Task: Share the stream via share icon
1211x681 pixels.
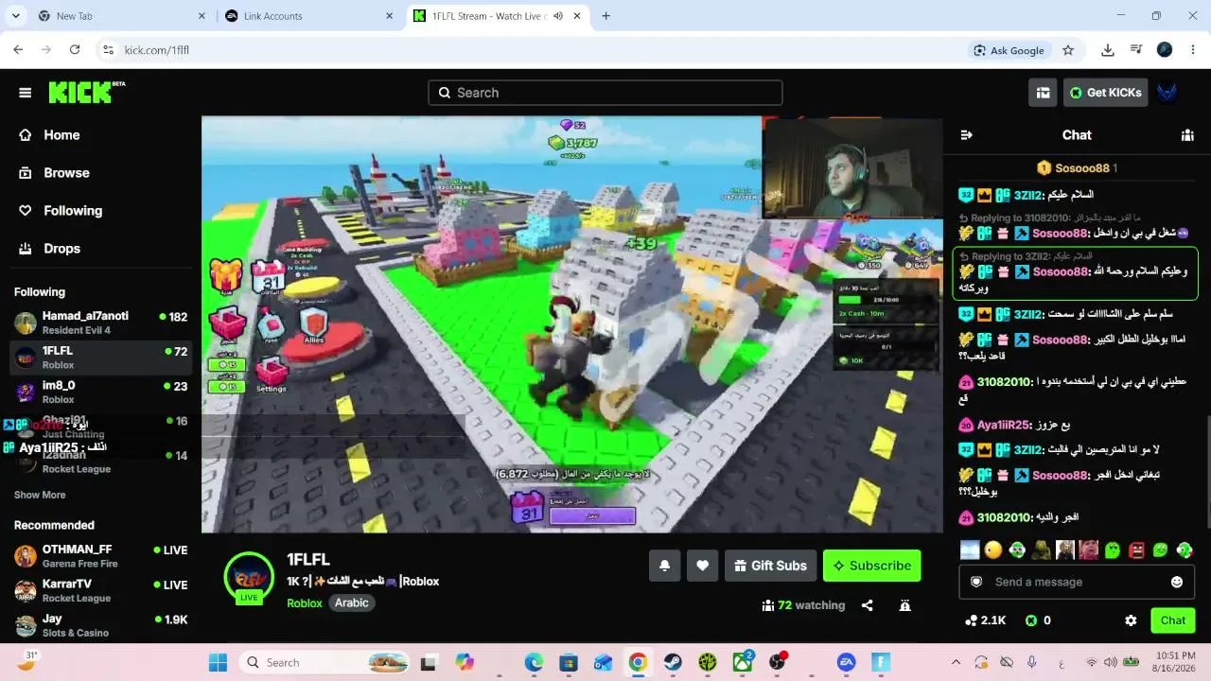Action: (868, 605)
